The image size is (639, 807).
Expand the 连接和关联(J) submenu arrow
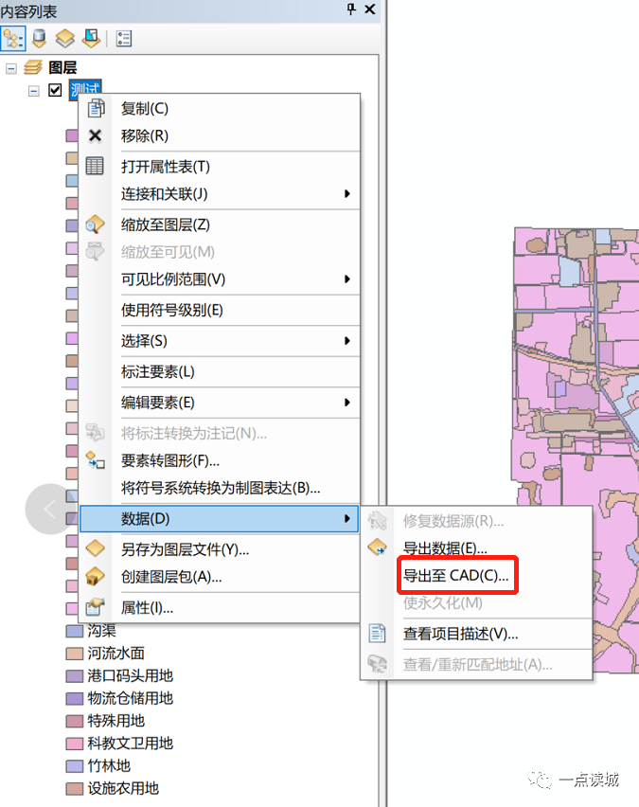pos(347,194)
